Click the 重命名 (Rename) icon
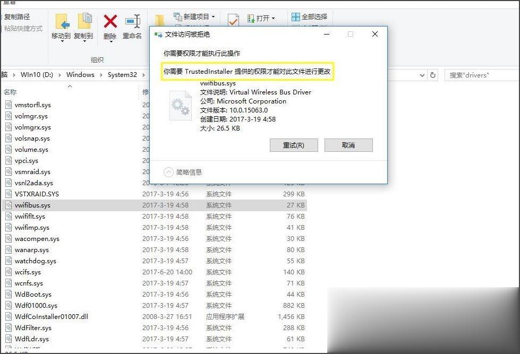Viewport: 520px width, 354px height. pos(132,25)
